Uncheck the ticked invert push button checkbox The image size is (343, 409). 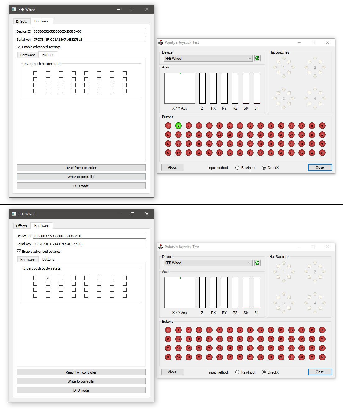[48, 278]
